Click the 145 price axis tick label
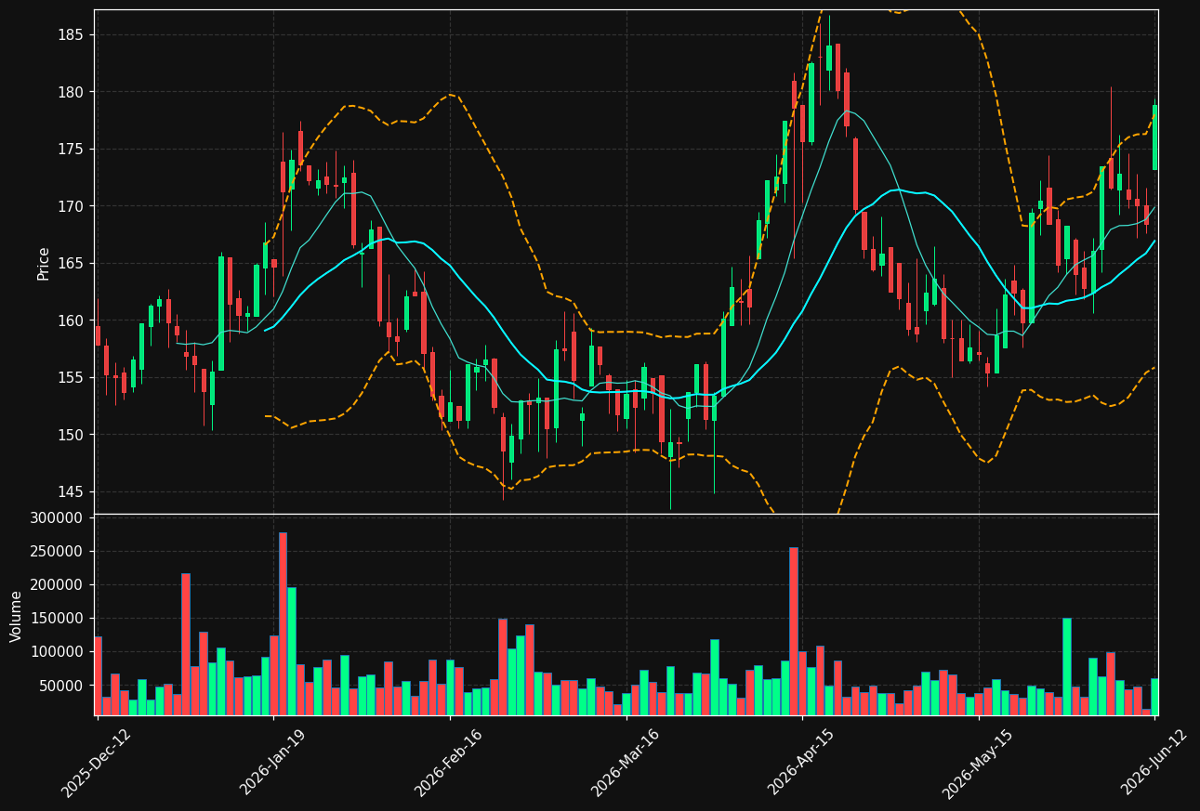 pyautogui.click(x=71, y=491)
